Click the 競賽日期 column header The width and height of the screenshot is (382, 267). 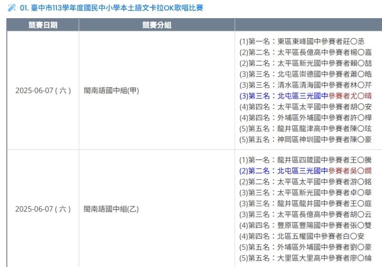point(43,25)
